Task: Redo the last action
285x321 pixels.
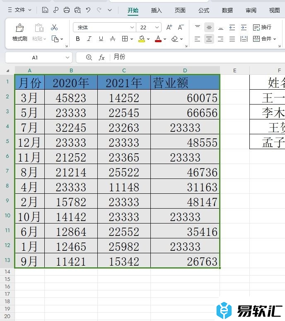Action: [x=99, y=10]
